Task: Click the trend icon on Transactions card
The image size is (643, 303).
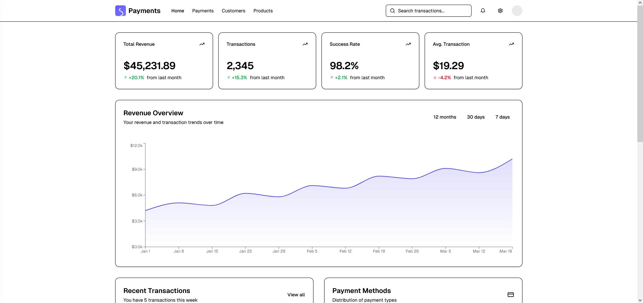Action: [305, 44]
